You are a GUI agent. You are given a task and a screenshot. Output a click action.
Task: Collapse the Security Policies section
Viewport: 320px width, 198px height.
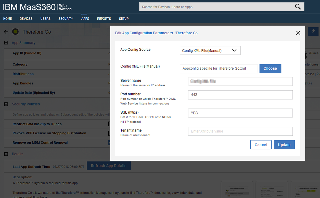click(6, 104)
